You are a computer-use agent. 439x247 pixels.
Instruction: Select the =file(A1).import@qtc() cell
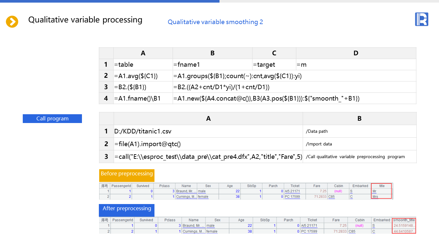click(208, 144)
